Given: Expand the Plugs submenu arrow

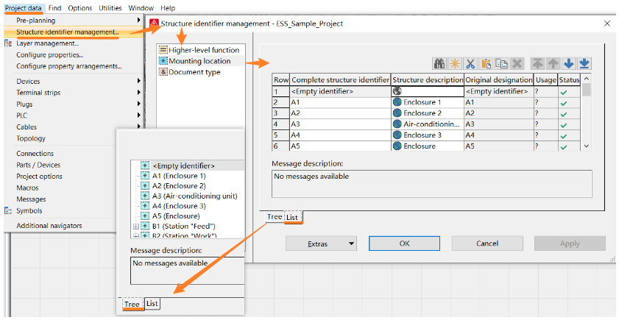Looking at the screenshot, I should (x=138, y=104).
